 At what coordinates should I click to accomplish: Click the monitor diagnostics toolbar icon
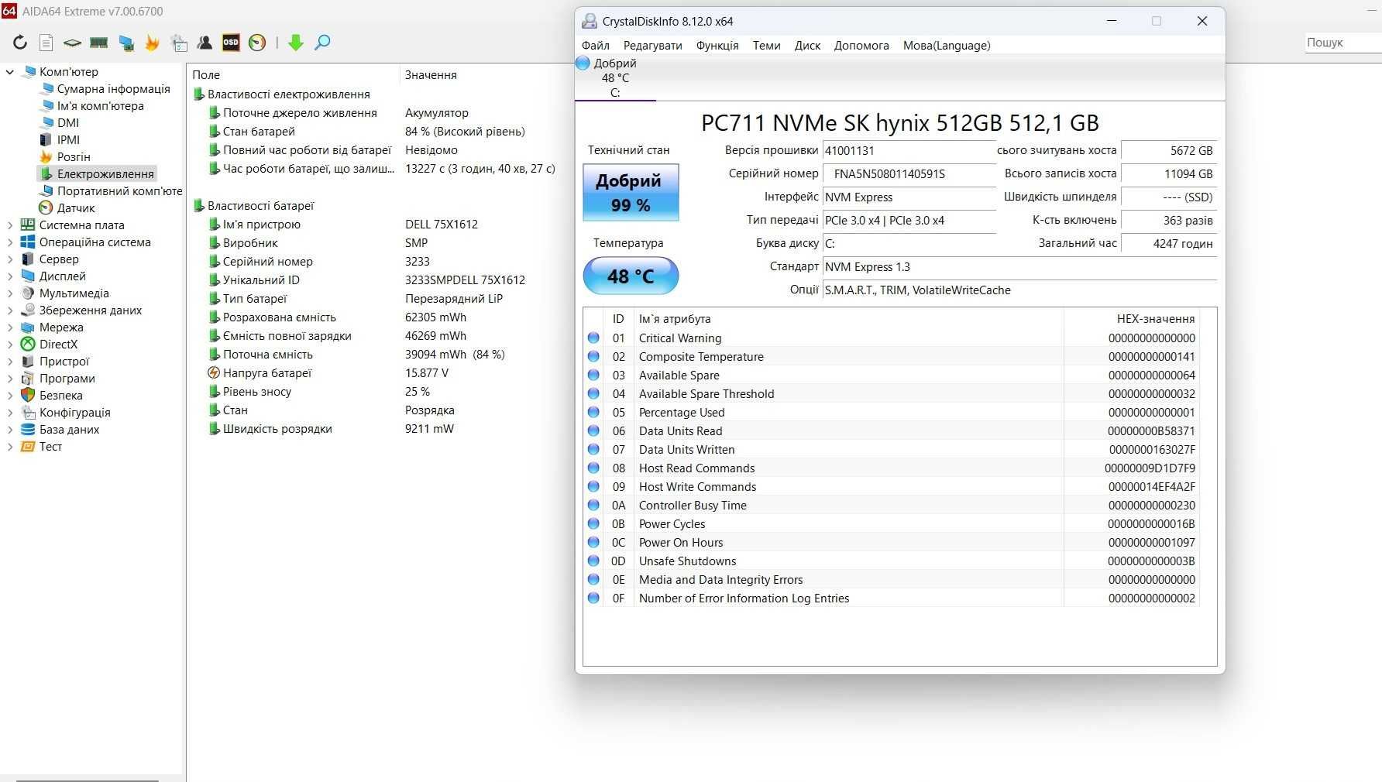coord(126,43)
